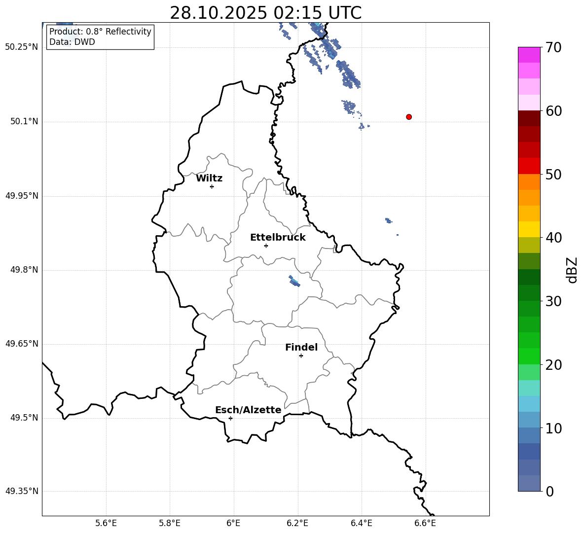Click the 70 tick label on colorbar
Screen dimensions: 584x533
click(553, 47)
